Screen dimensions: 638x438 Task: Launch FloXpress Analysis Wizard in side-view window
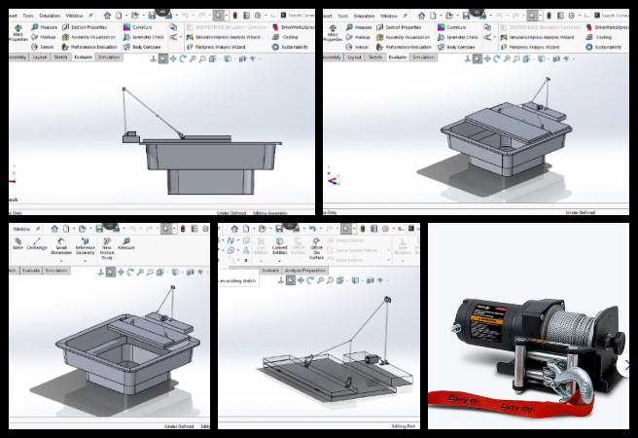[216, 47]
